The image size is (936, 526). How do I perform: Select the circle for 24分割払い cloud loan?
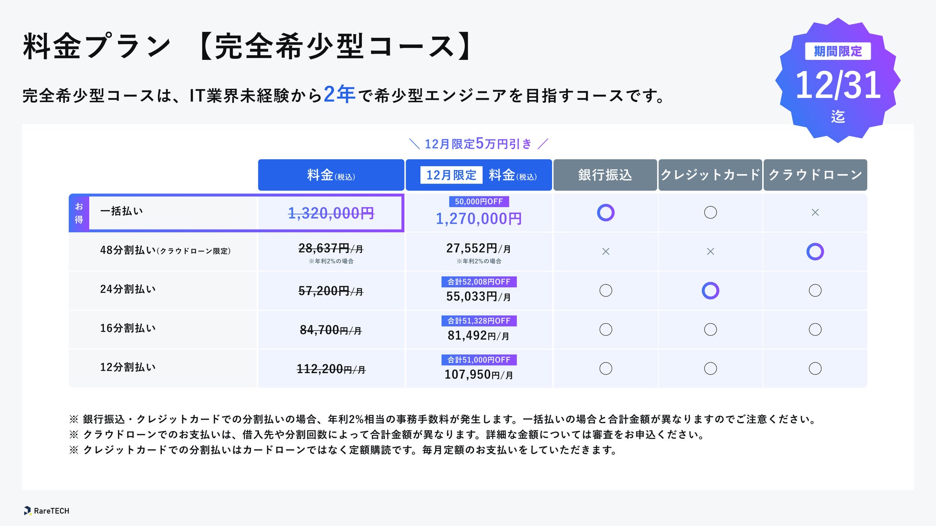(815, 291)
